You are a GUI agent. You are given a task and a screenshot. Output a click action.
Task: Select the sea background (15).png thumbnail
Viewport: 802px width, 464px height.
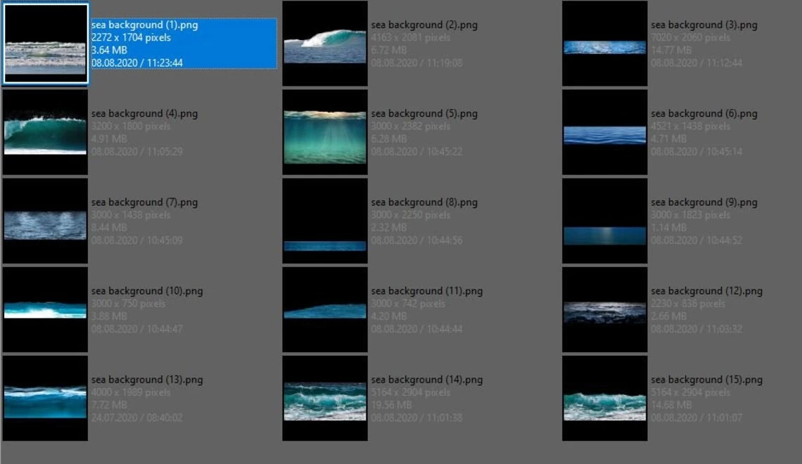(604, 398)
